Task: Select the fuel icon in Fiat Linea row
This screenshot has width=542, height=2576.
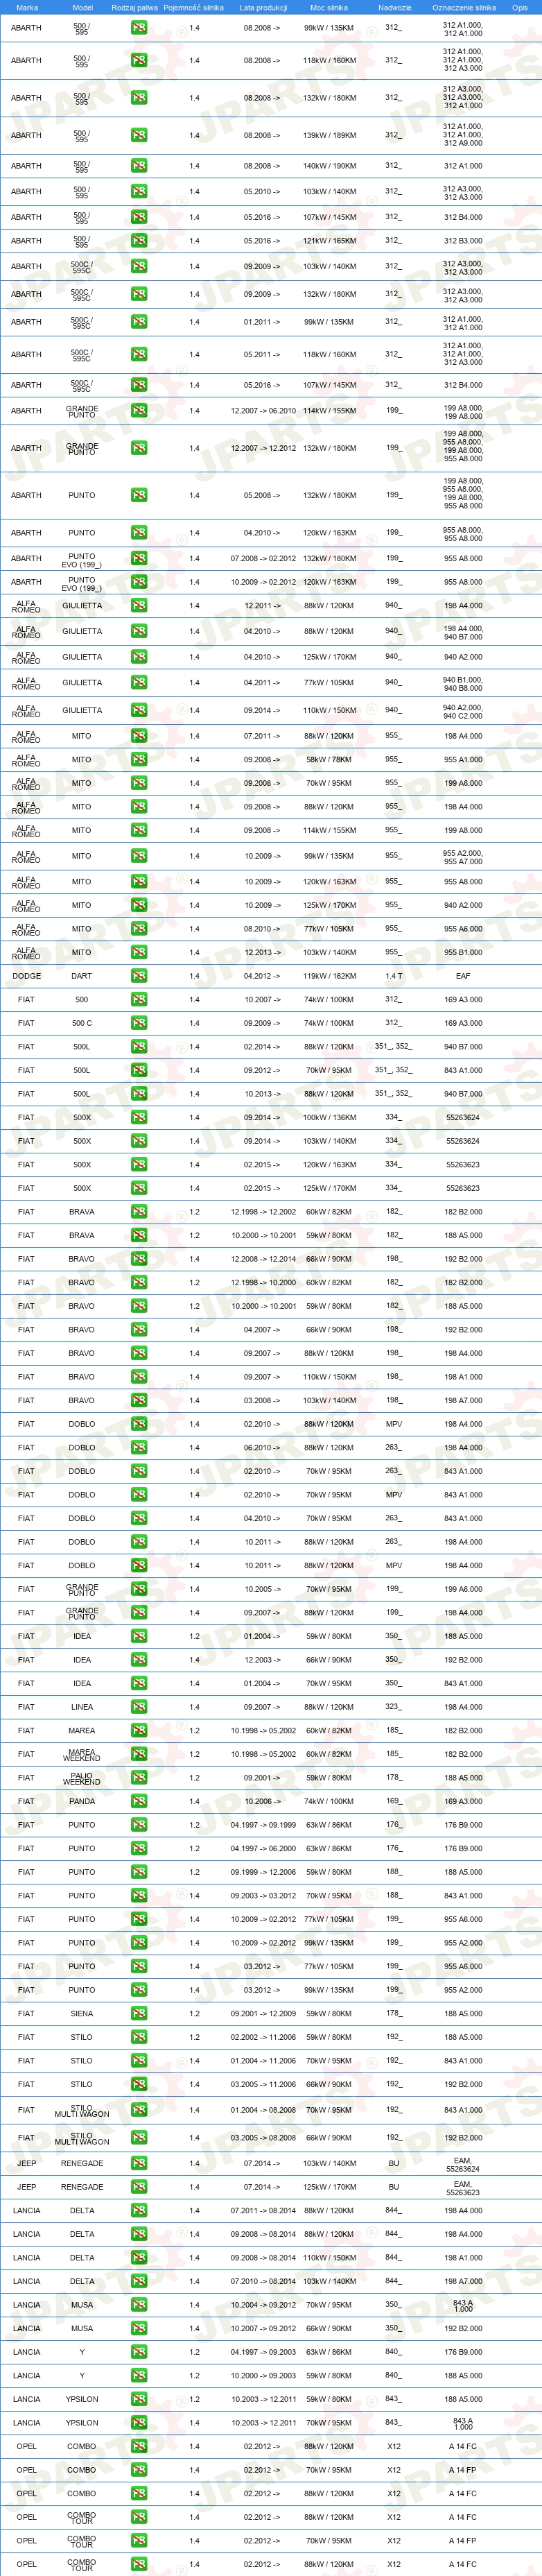Action: (139, 1707)
